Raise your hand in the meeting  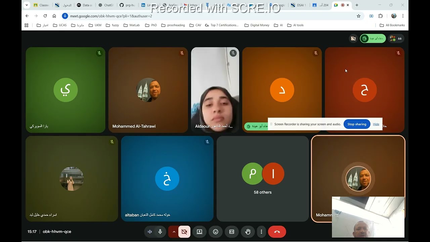pyautogui.click(x=248, y=232)
